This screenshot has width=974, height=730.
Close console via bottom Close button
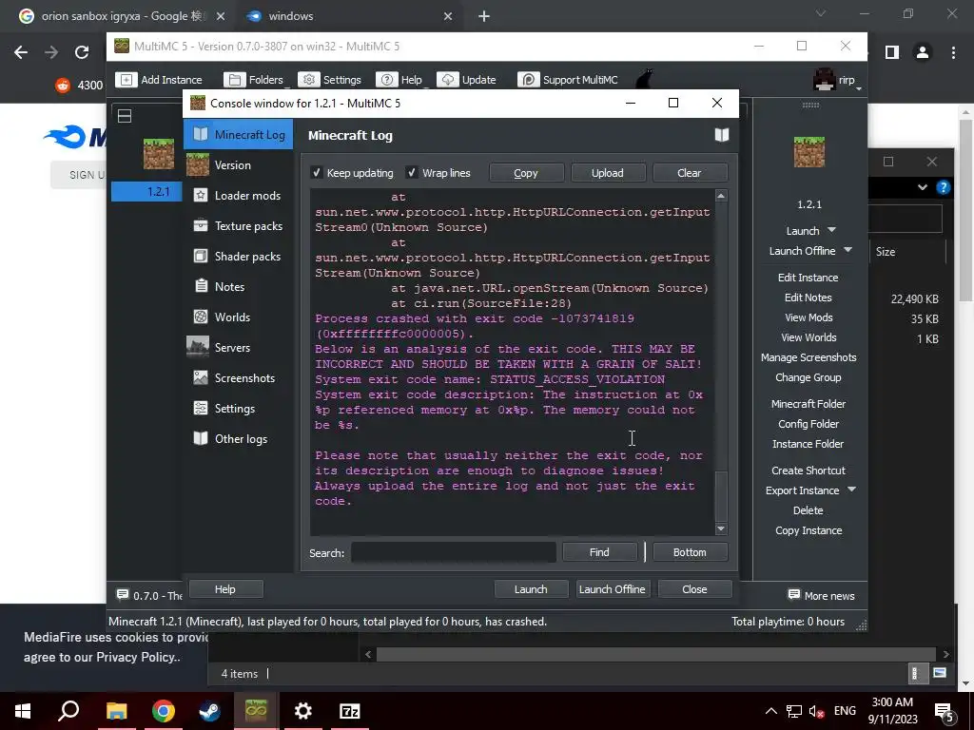pyautogui.click(x=694, y=588)
